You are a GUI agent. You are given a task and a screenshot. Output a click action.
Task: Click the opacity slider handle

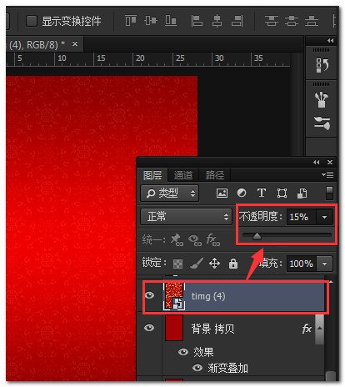[x=257, y=236]
